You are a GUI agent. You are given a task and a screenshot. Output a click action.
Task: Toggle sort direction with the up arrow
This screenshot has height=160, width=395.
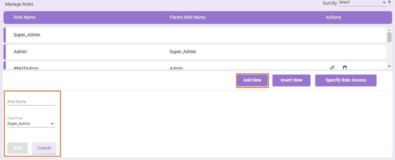pos(389,2)
